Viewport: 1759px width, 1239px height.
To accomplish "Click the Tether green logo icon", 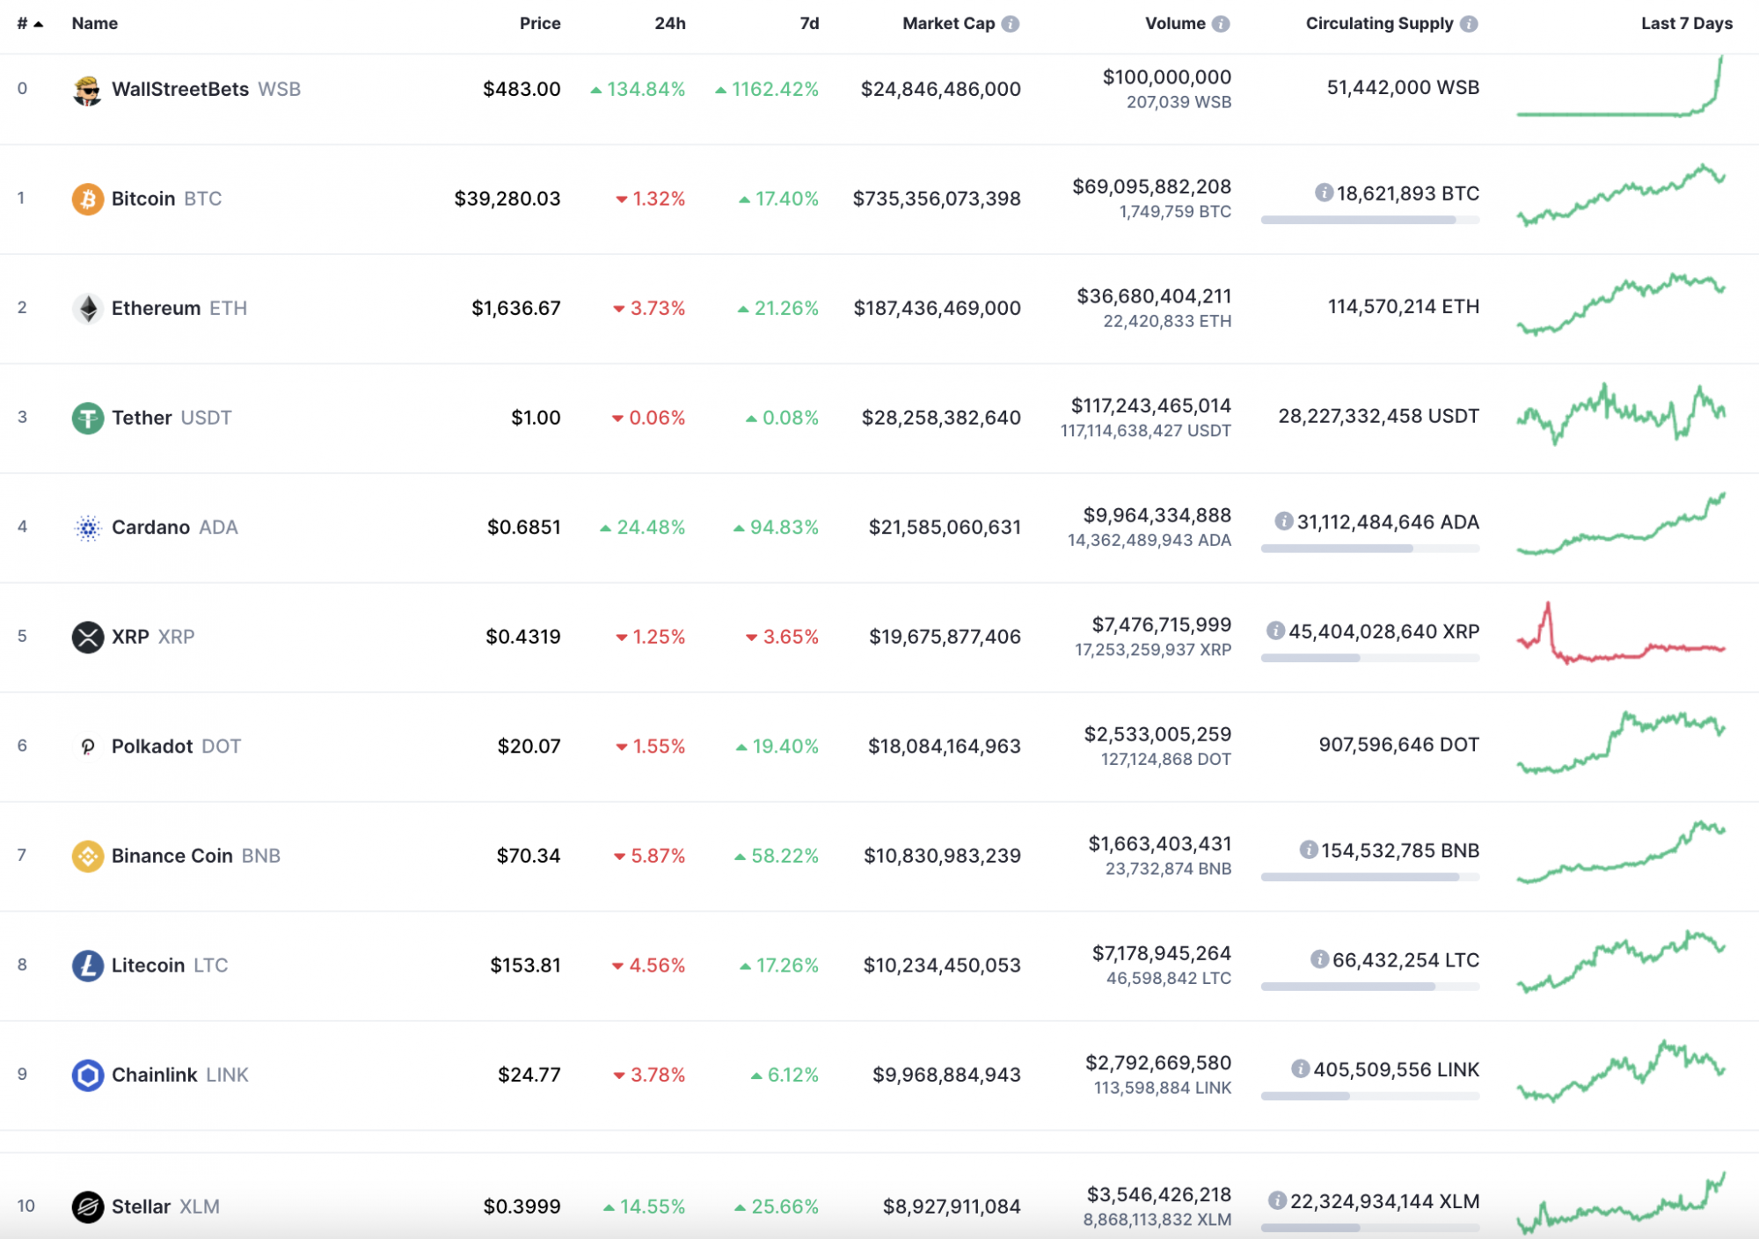I will pos(87,418).
